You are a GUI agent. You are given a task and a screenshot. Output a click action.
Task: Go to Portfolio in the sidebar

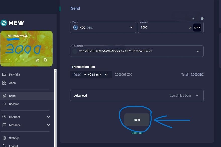point(14,75)
